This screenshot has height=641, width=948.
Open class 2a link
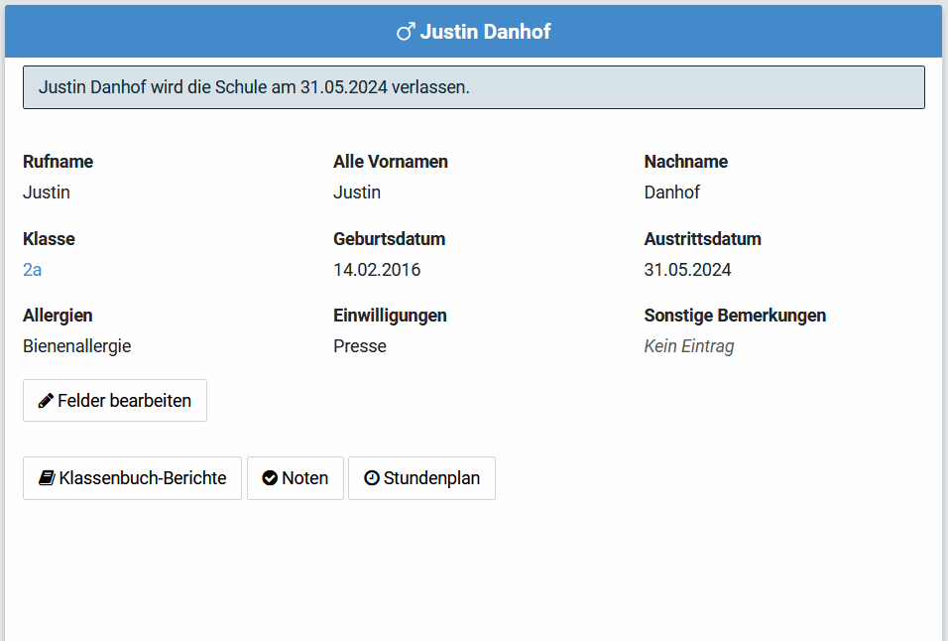click(x=33, y=270)
